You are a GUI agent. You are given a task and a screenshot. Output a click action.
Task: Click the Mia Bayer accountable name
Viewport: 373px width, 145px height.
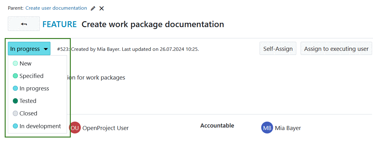(288, 128)
